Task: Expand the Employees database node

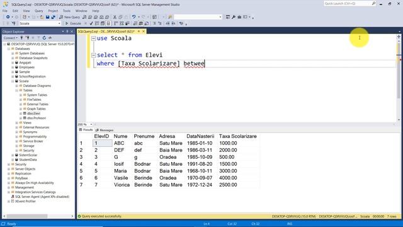Action: coord(13,67)
